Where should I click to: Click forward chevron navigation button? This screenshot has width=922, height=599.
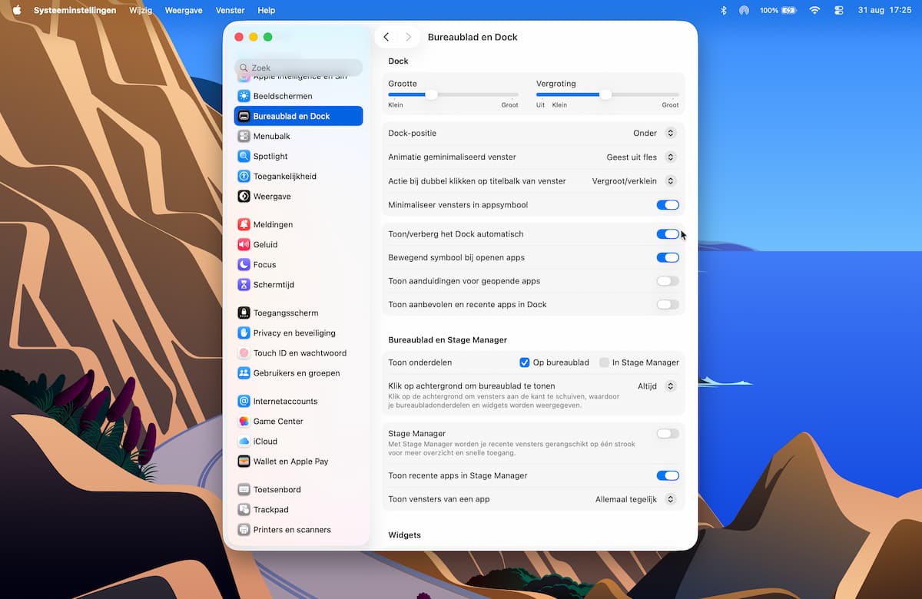tap(408, 37)
